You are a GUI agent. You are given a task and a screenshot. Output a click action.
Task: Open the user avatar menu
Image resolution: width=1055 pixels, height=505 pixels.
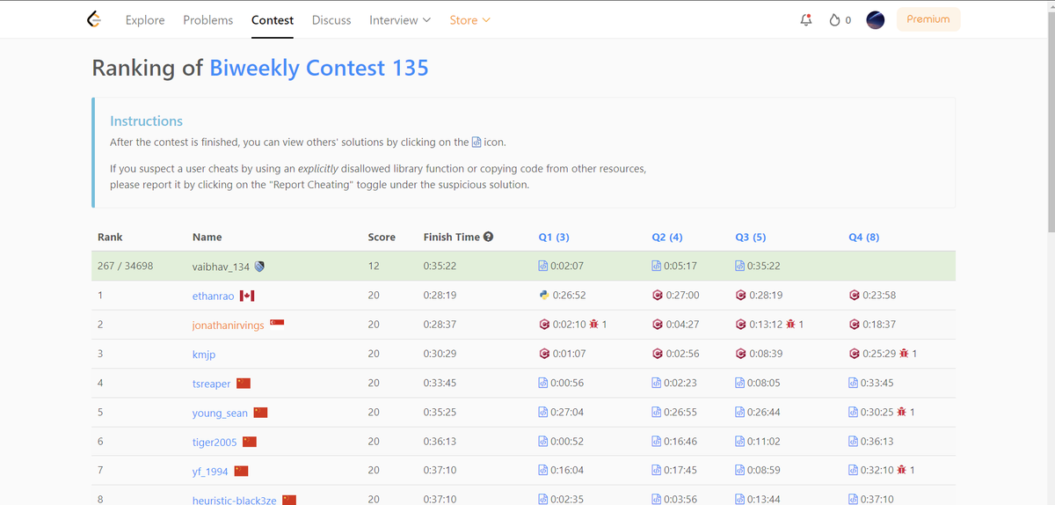click(x=875, y=20)
